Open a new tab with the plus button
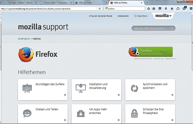This screenshot has width=193, height=124. pos(147,3)
